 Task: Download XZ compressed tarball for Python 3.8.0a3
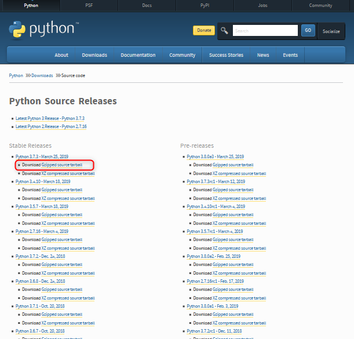point(239,174)
